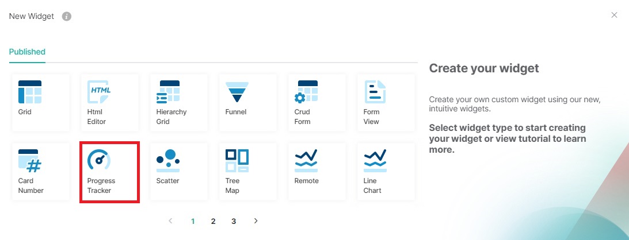Select the Line Chart widget
This screenshot has width=629, height=240.
(375, 160)
